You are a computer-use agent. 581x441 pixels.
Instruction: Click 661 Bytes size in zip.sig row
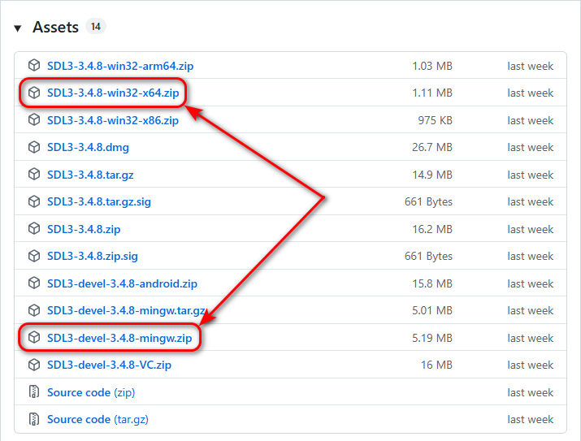428,256
